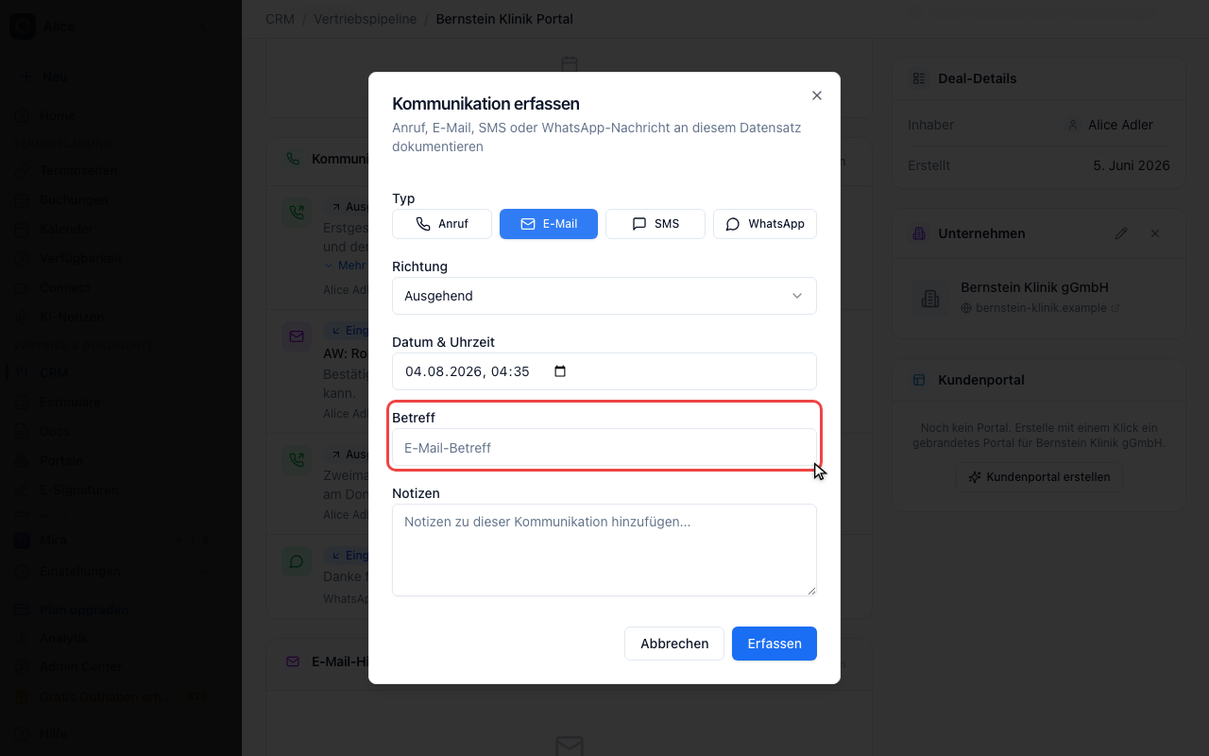This screenshot has width=1209, height=756.
Task: Select the E-Mail type button
Action: tap(549, 224)
